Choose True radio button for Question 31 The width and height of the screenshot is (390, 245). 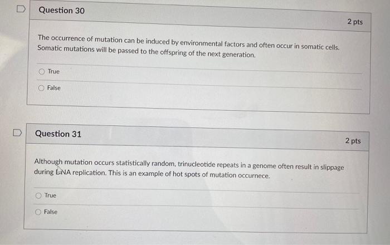pyautogui.click(x=38, y=195)
